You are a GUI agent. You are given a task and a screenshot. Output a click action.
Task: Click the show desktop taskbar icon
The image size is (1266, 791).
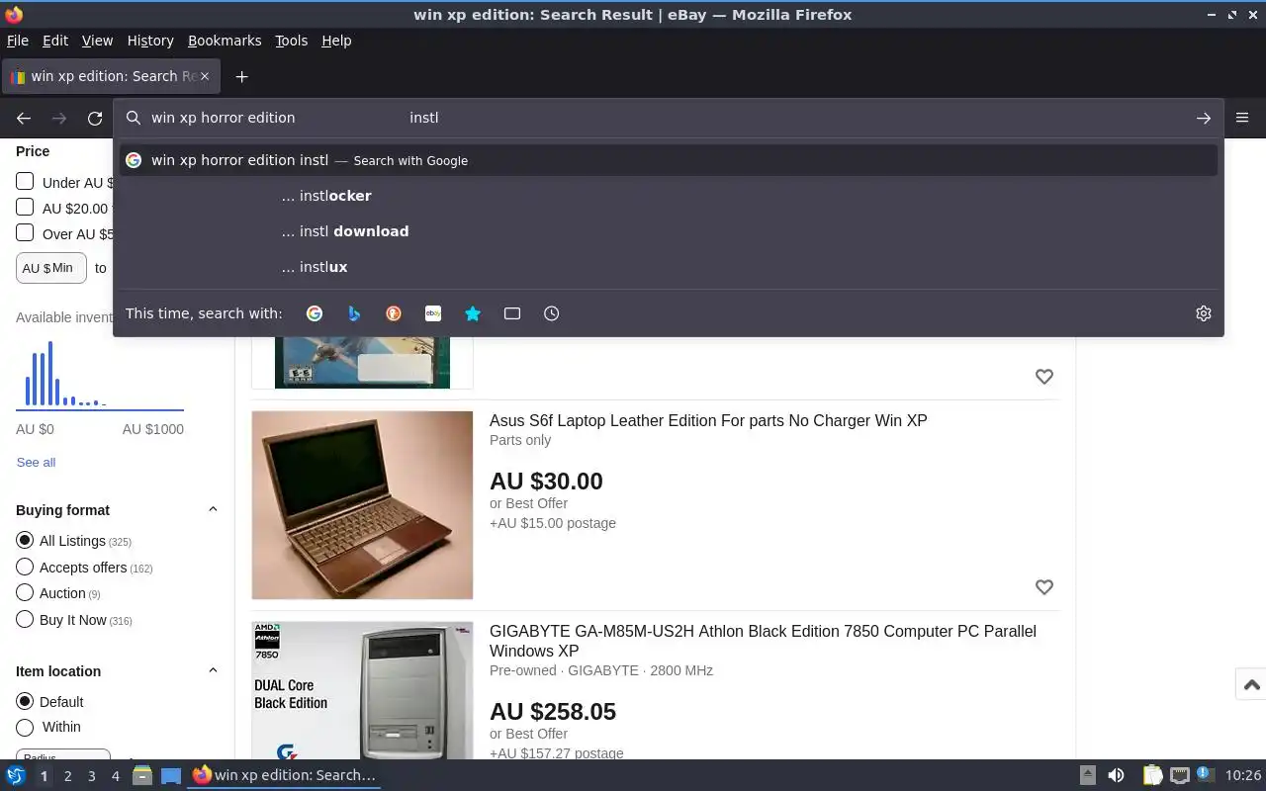point(171,775)
